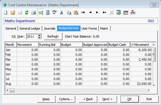The width and height of the screenshot is (161, 105).
Task: Decrease G/L Year with down arrow
Action: [39, 38]
